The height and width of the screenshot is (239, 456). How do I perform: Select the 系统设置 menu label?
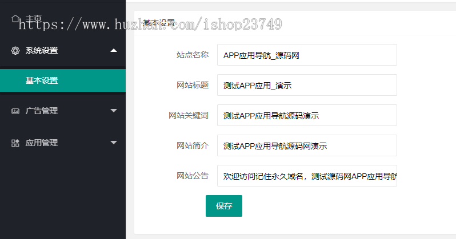pos(42,51)
